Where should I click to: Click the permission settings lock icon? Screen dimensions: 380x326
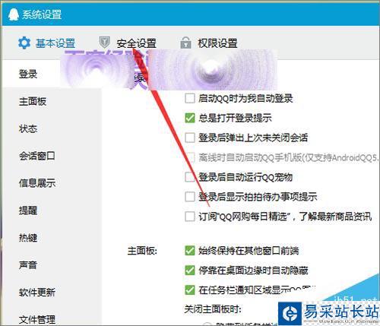click(185, 43)
